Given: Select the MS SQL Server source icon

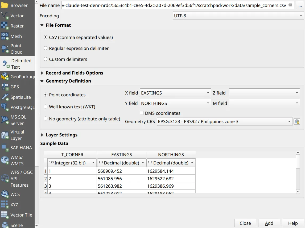Looking at the screenshot, I should pyautogui.click(x=5, y=120).
